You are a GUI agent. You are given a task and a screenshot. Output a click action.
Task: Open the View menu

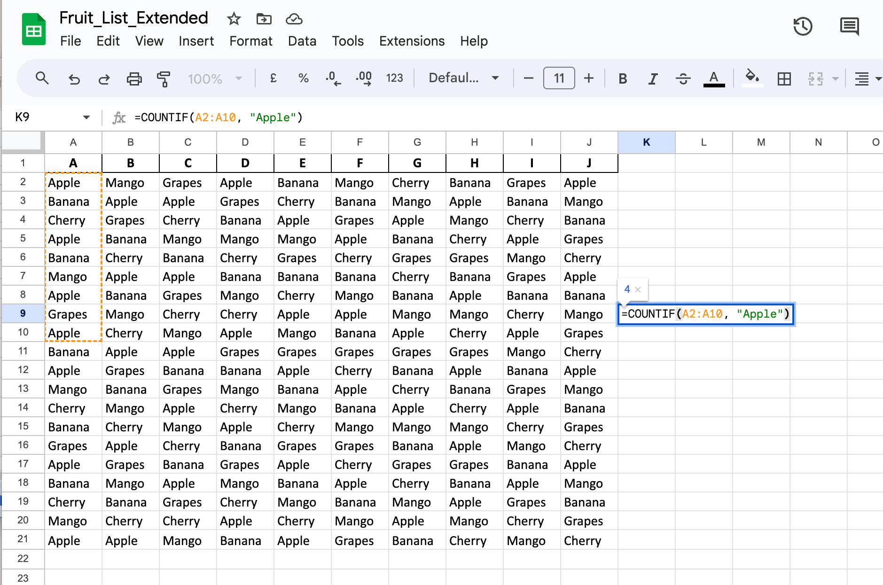tap(149, 41)
